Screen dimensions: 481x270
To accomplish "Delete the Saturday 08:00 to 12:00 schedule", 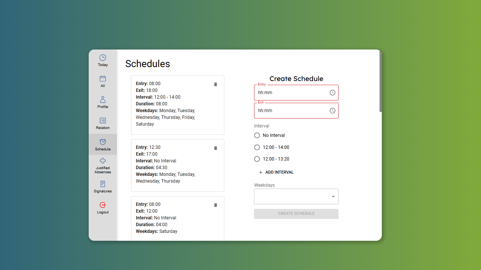I will click(x=216, y=205).
